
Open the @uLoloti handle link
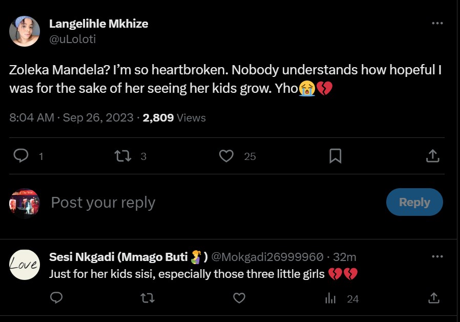73,39
